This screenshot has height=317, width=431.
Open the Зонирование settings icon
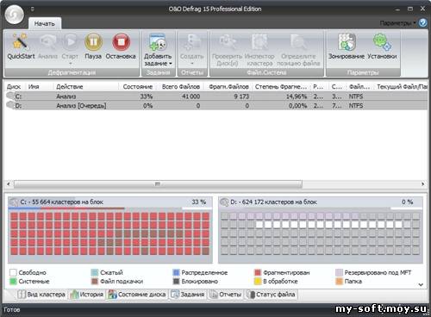[347, 42]
